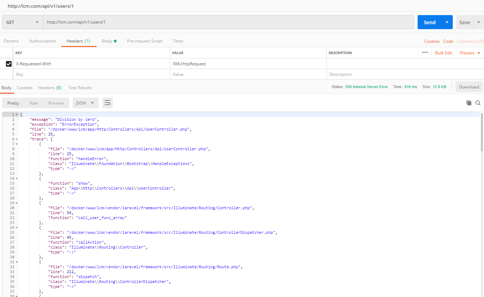484x297 pixels.
Task: Collapse the trace array at line 6
Action: click(17, 139)
